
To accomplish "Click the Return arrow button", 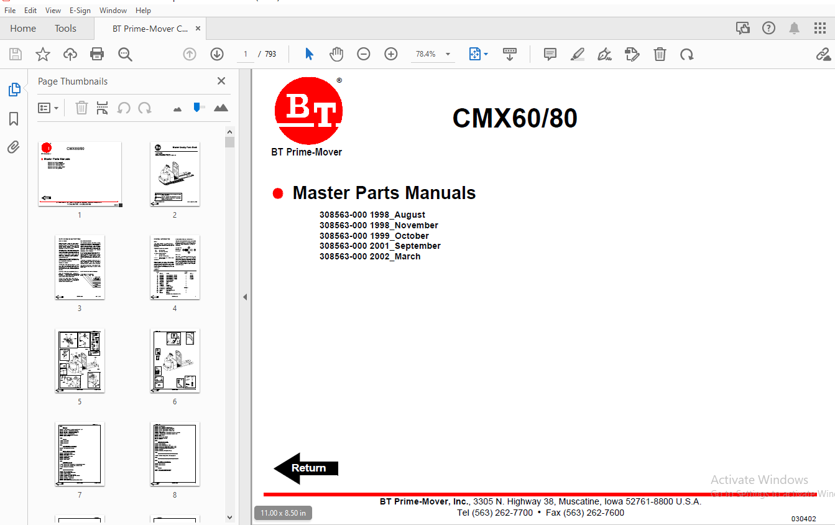I will pos(306,468).
